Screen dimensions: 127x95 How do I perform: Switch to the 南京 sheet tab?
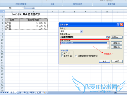[12, 92]
